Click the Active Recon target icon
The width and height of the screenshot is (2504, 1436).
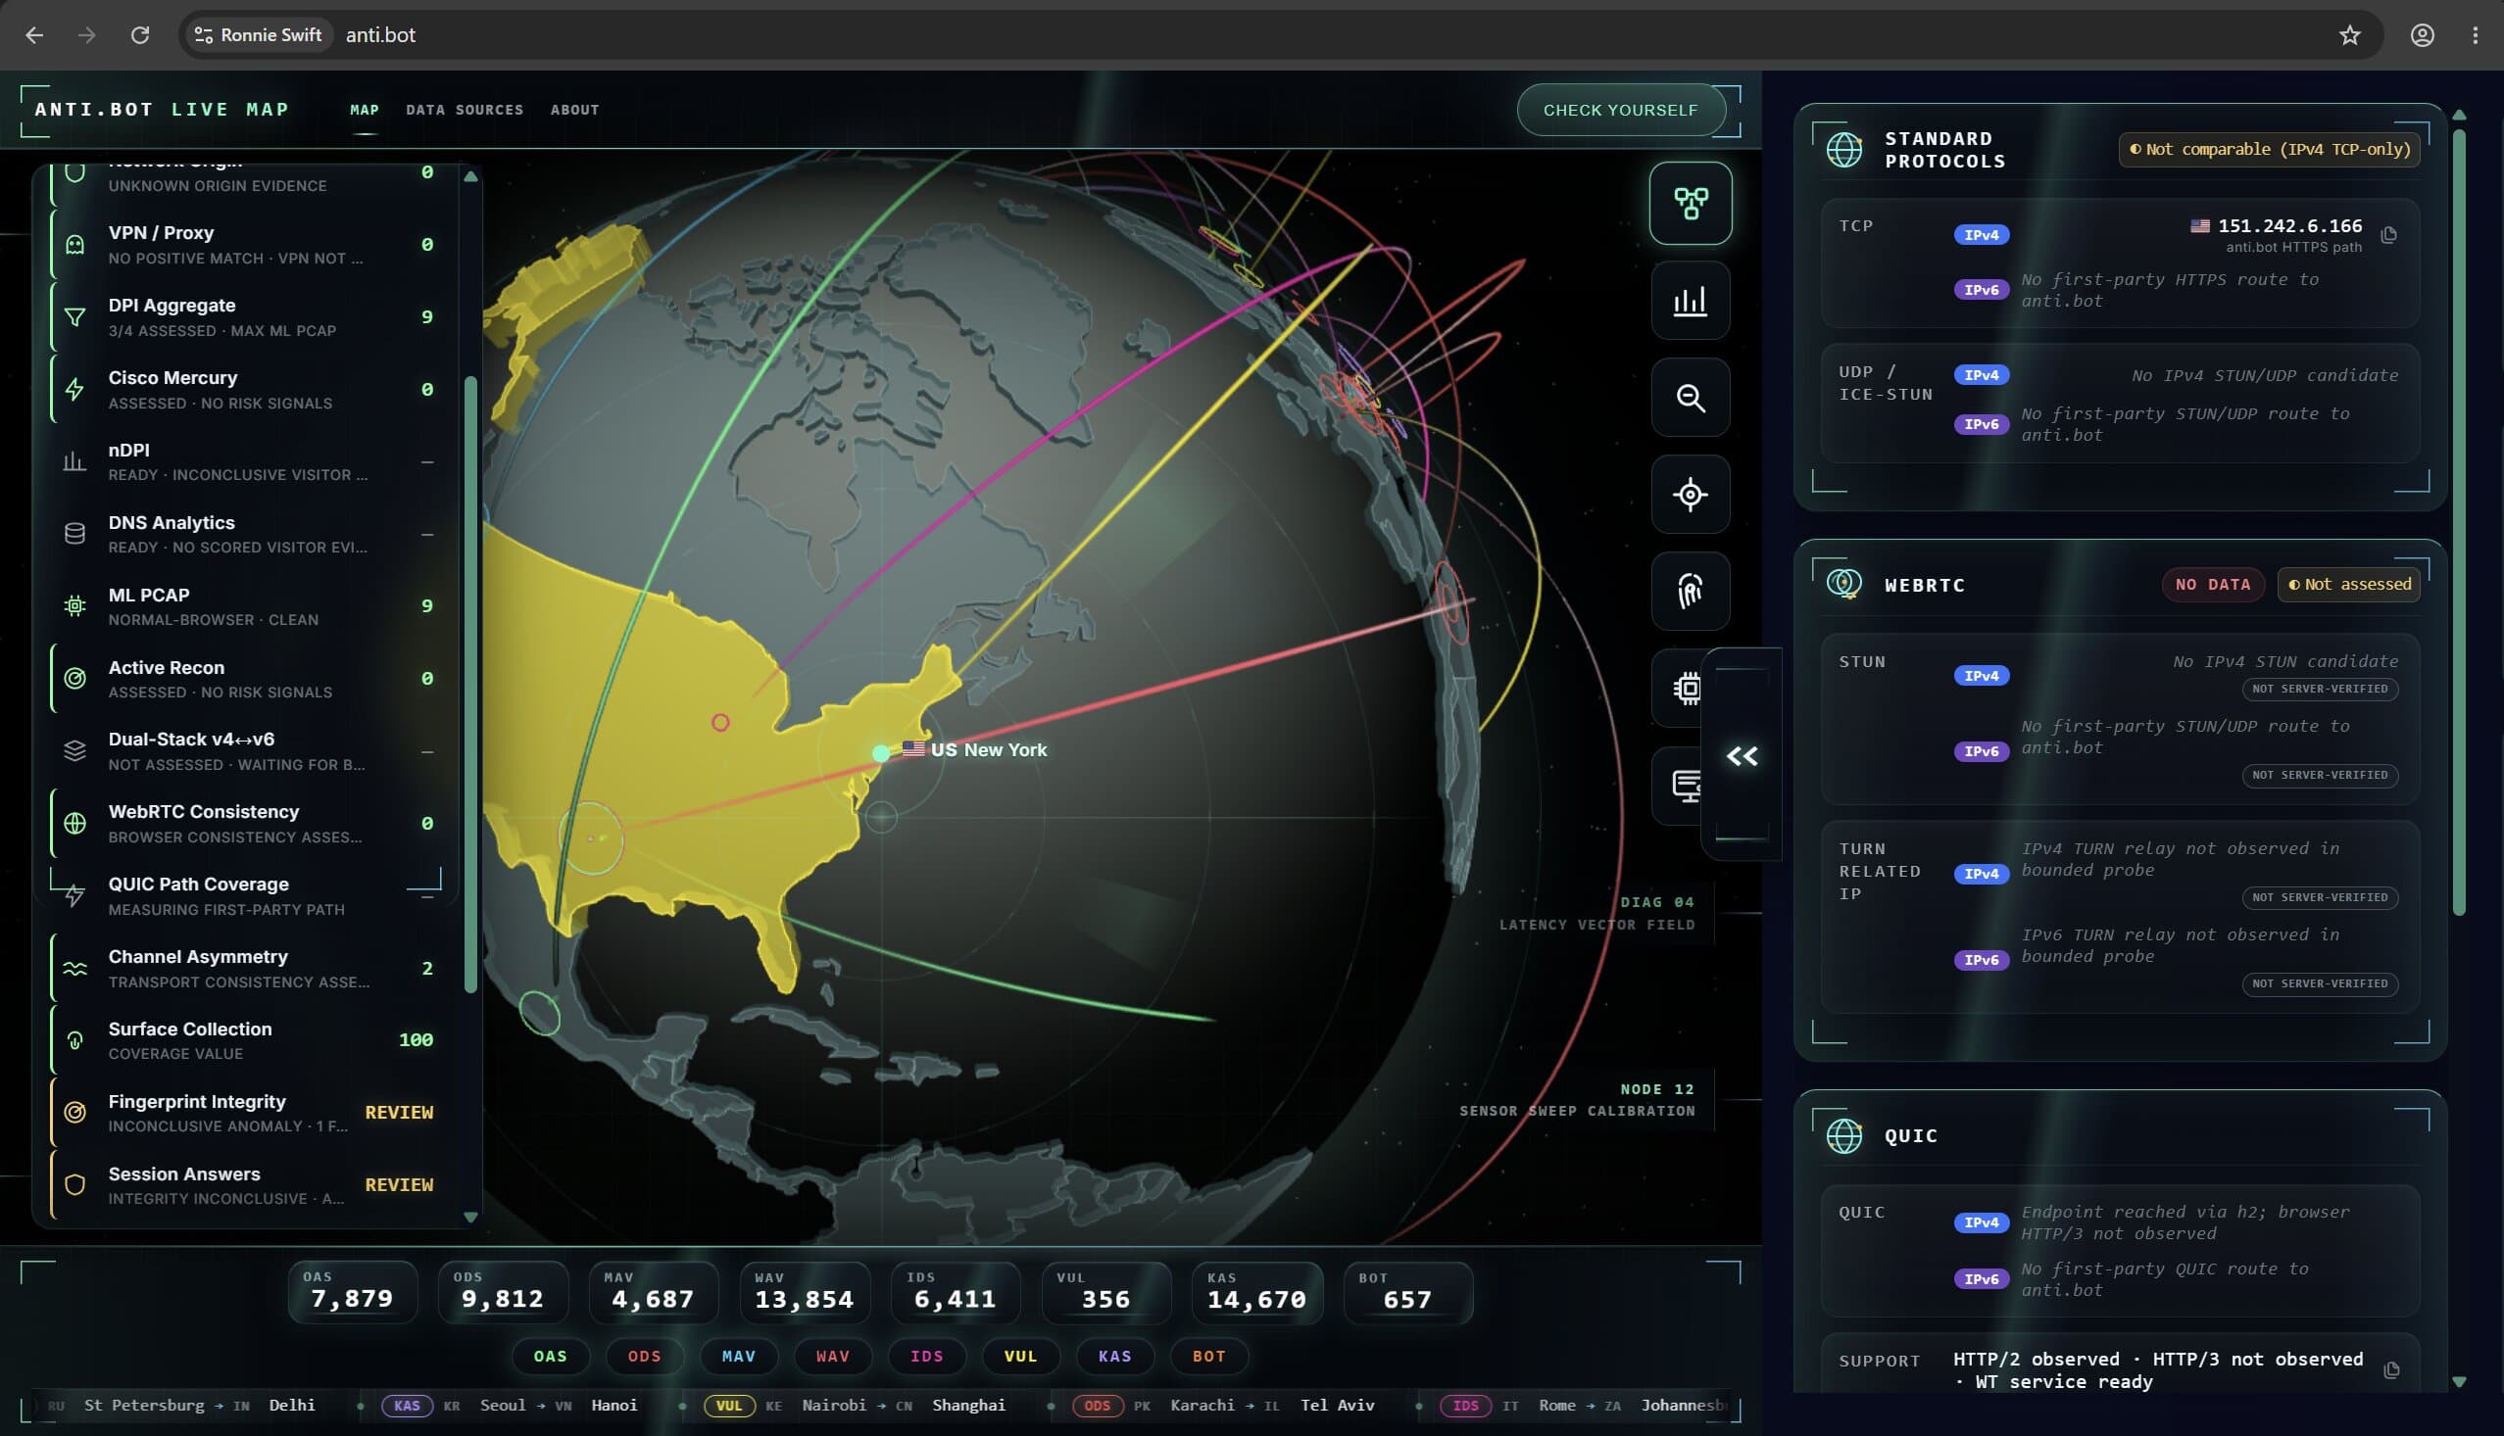point(75,679)
